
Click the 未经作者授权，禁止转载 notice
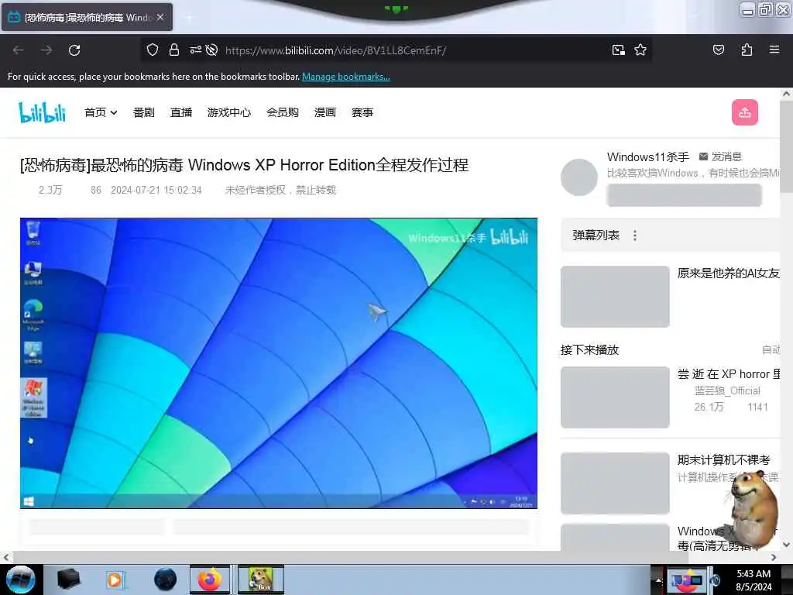[x=280, y=191]
